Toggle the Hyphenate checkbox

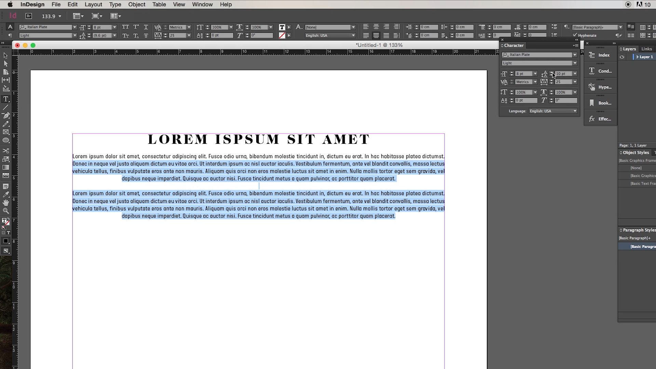coord(575,35)
